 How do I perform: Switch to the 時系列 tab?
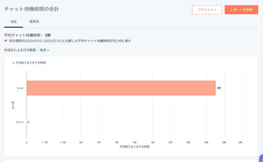(34, 22)
